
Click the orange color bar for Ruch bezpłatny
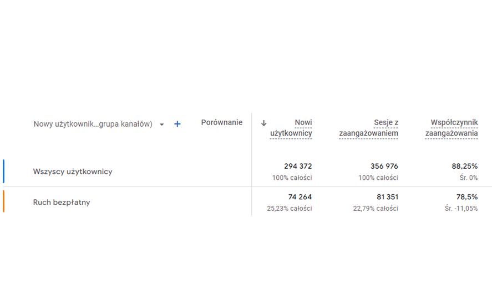[x=3, y=202]
